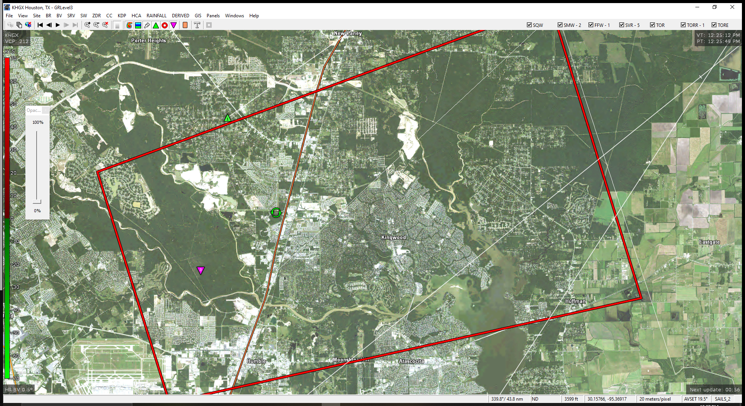Viewport: 745px width, 406px height.
Task: Uncheck the SQW warnings checkbox
Action: click(x=530, y=25)
